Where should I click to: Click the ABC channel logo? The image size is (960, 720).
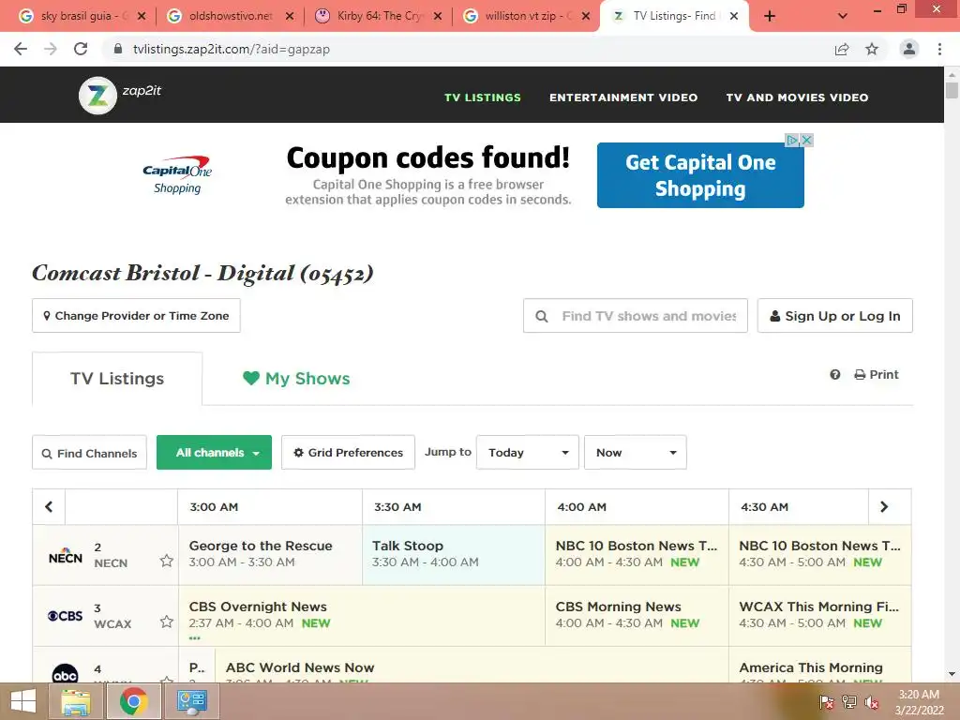coord(65,673)
